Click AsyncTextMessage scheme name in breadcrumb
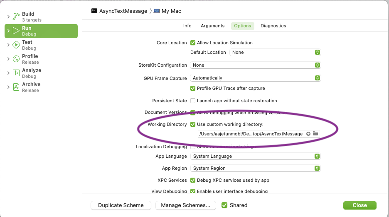 (x=123, y=11)
